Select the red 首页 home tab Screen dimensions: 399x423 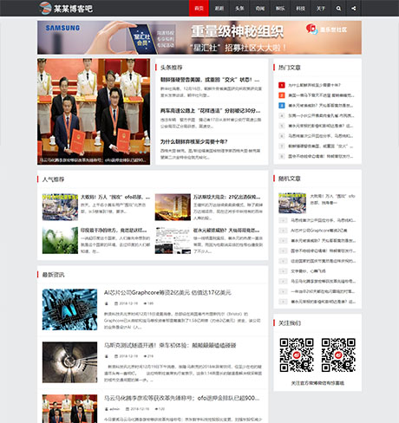pyautogui.click(x=199, y=8)
